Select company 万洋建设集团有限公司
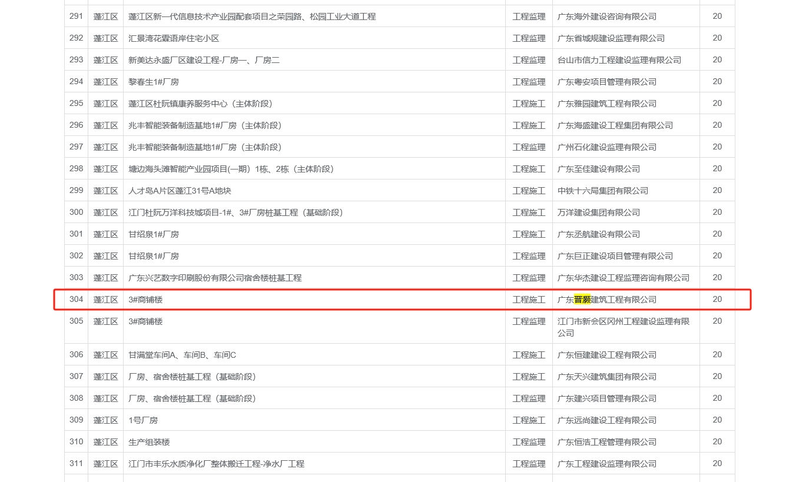The height and width of the screenshot is (482, 809). click(599, 212)
